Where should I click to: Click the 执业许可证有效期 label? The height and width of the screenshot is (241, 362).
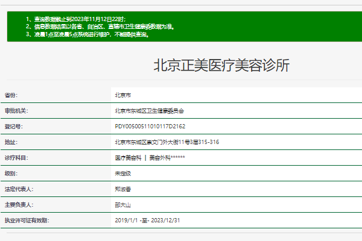point(27,221)
